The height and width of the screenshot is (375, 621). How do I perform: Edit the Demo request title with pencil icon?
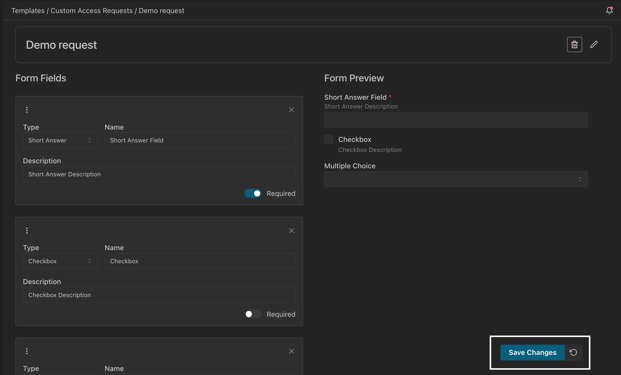coord(594,45)
